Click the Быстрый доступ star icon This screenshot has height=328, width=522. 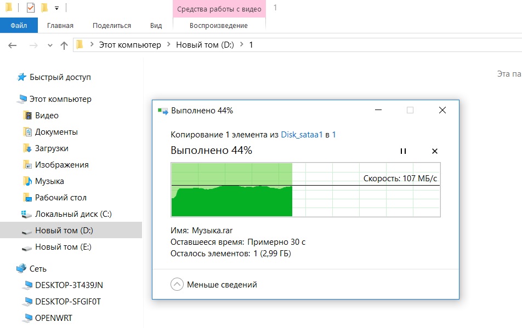tap(21, 77)
